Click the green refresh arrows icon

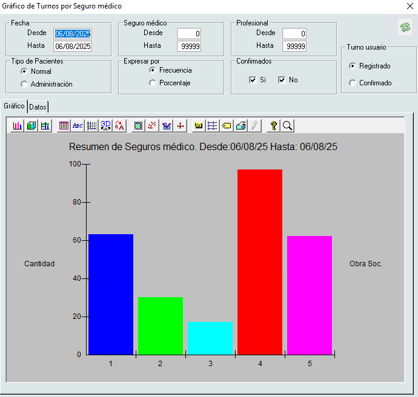404,27
